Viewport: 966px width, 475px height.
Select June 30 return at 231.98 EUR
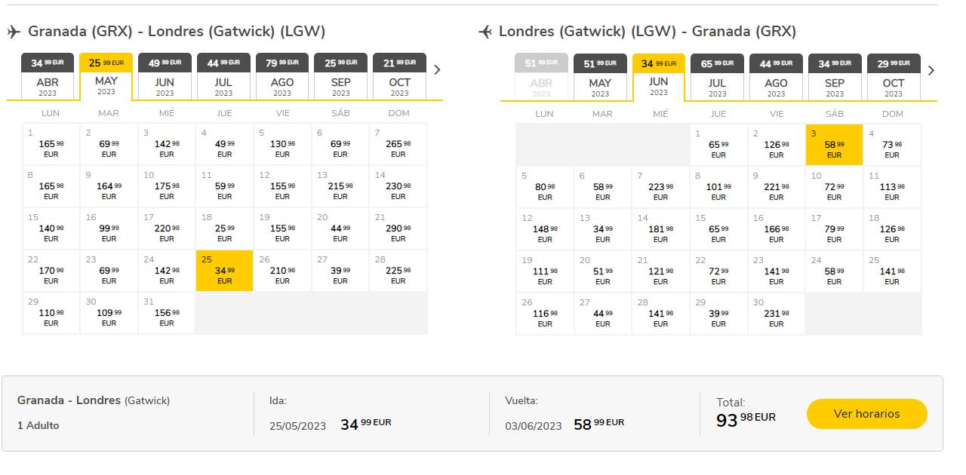(x=776, y=314)
